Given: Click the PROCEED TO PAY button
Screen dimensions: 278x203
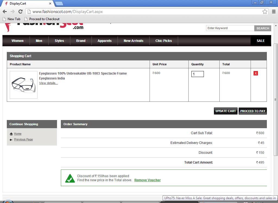Looking at the screenshot, I should [x=252, y=111].
